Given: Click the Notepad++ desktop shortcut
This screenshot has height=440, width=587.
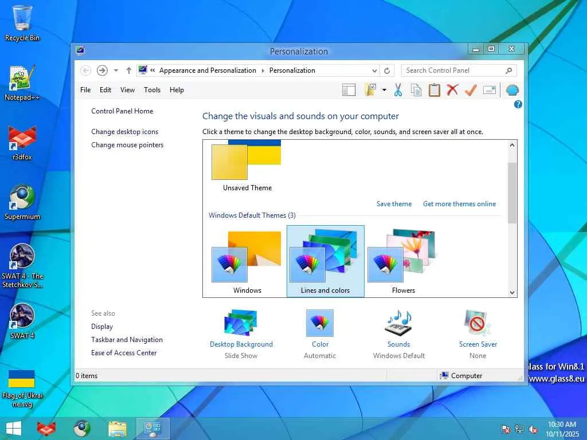Looking at the screenshot, I should coord(22,83).
